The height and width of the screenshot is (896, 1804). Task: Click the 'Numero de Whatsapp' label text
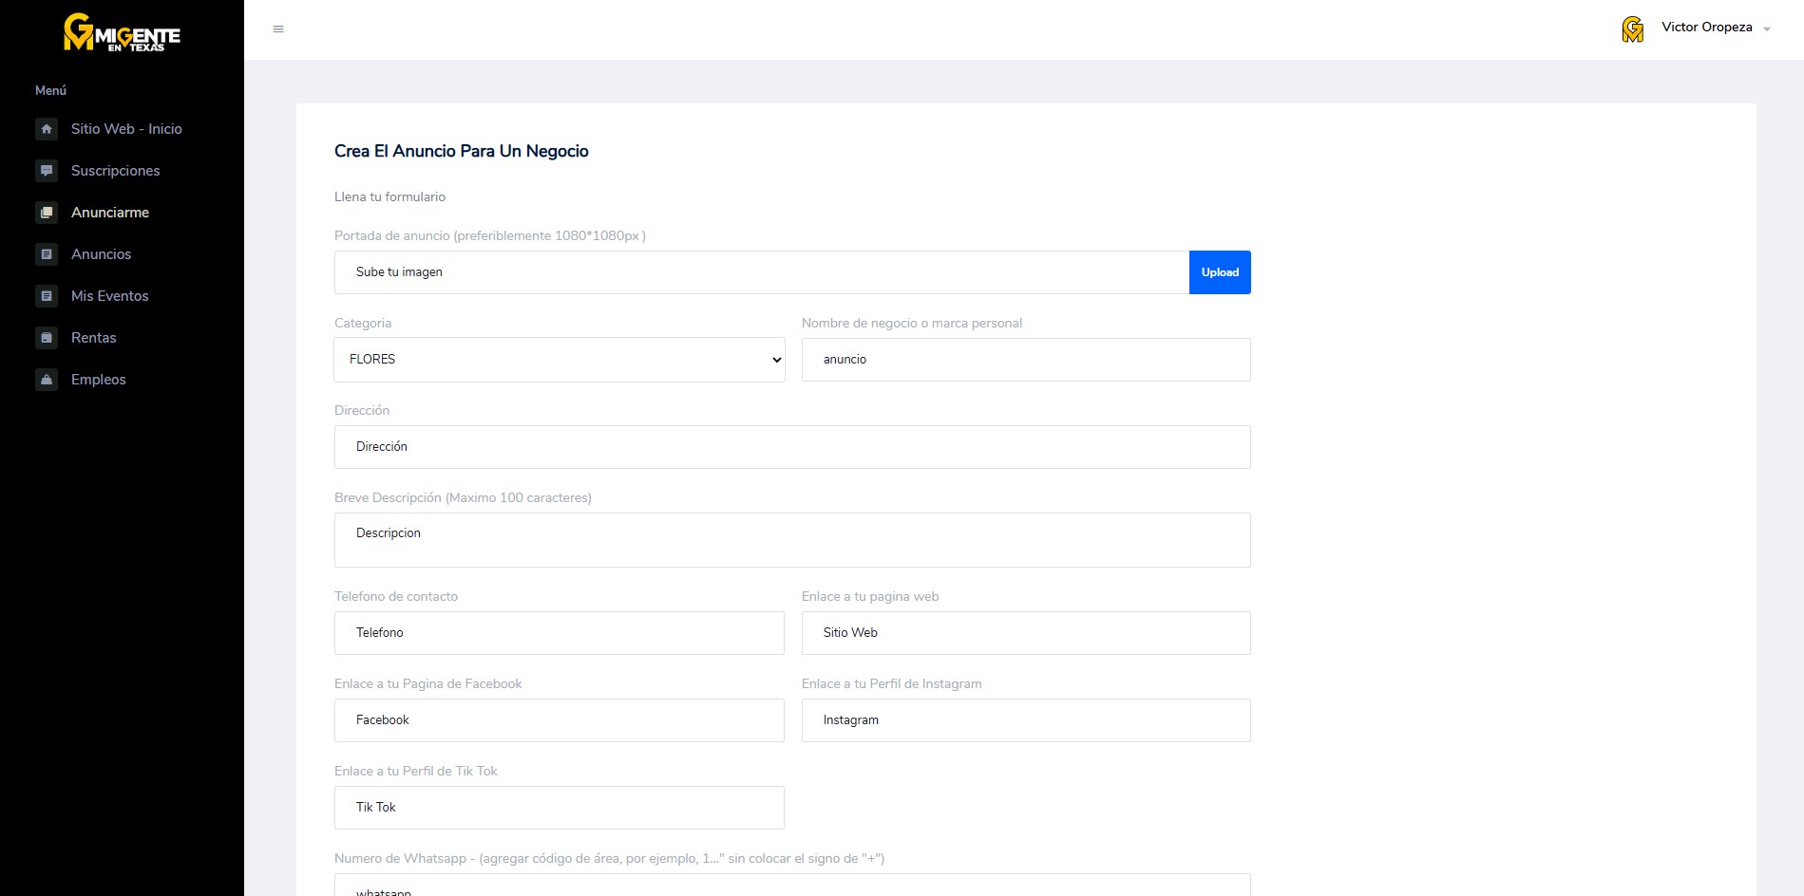click(609, 858)
